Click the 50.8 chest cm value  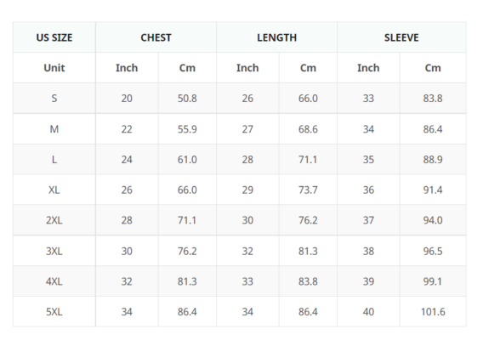coord(187,99)
